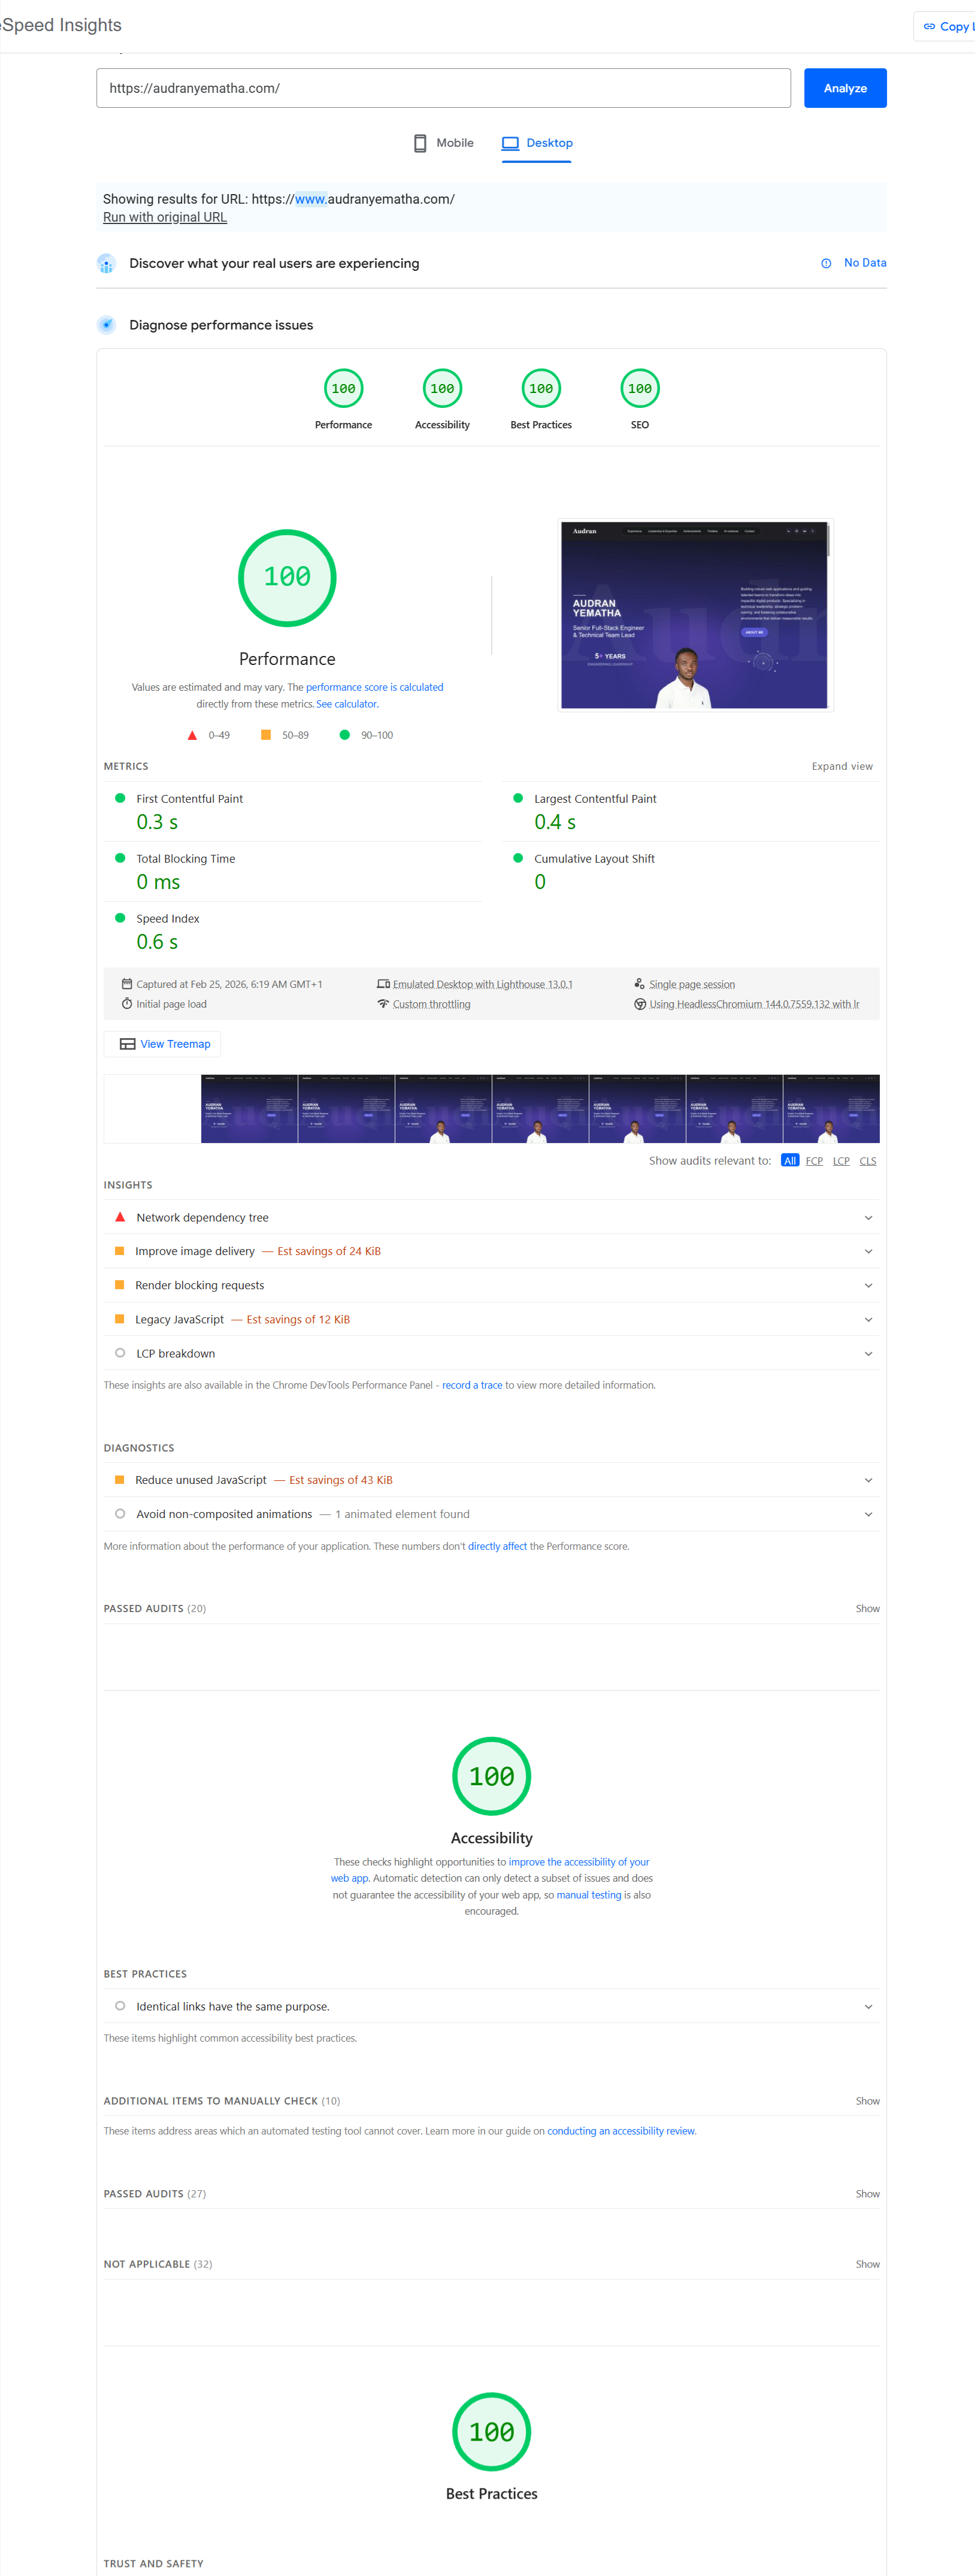This screenshot has height=2576, width=975.
Task: Click the View Treemap icon
Action: click(127, 1044)
